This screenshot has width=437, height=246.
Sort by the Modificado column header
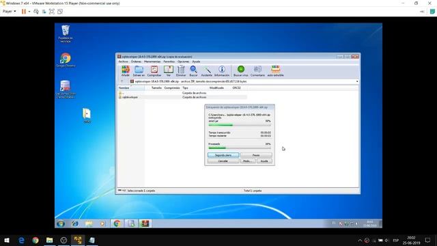(x=220, y=88)
